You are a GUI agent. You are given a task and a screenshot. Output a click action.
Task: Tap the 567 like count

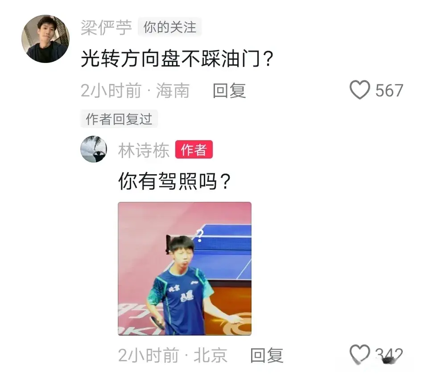(389, 91)
